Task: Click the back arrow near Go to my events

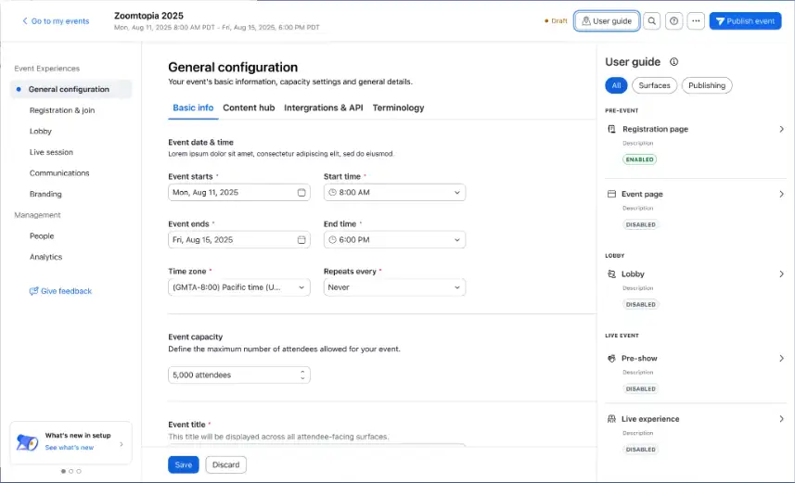Action: 25,20
